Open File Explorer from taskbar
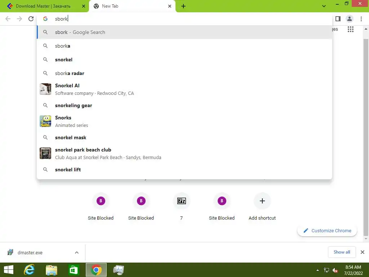 (x=52, y=270)
